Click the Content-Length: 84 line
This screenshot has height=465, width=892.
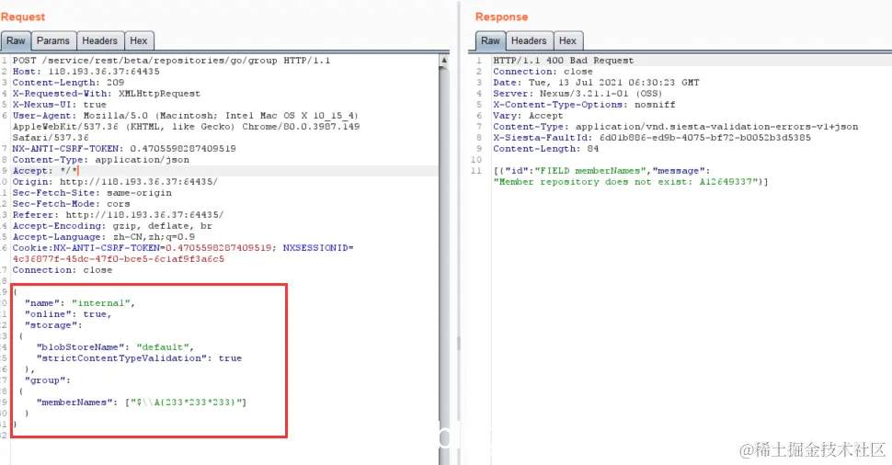coord(545,148)
